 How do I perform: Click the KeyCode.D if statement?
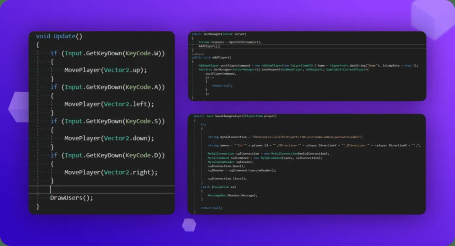(x=108, y=155)
